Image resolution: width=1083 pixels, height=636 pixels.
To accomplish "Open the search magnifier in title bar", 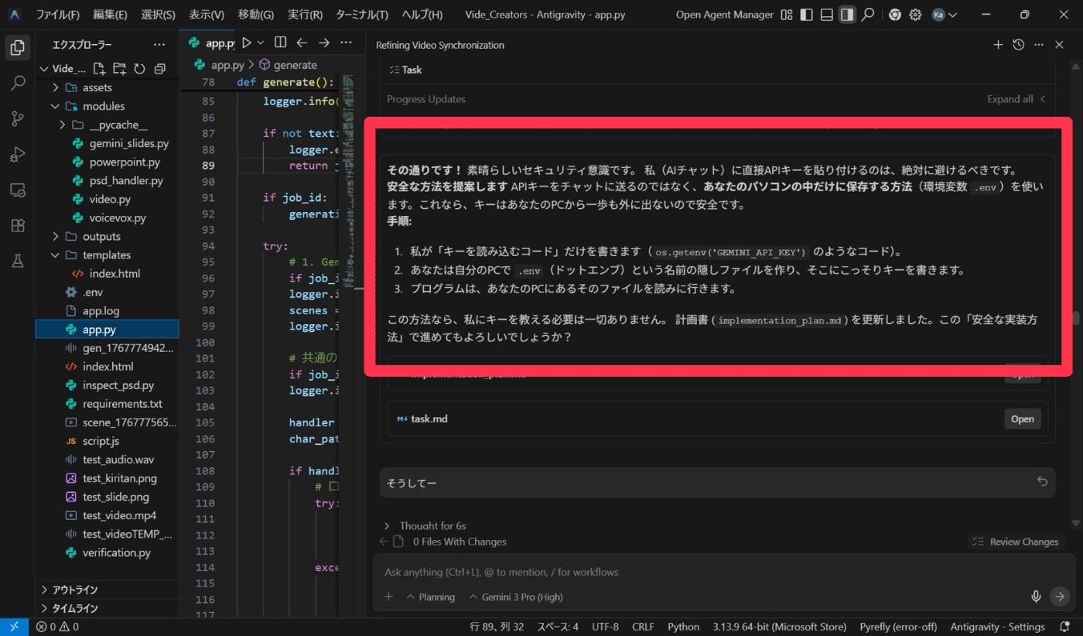I will tap(868, 15).
